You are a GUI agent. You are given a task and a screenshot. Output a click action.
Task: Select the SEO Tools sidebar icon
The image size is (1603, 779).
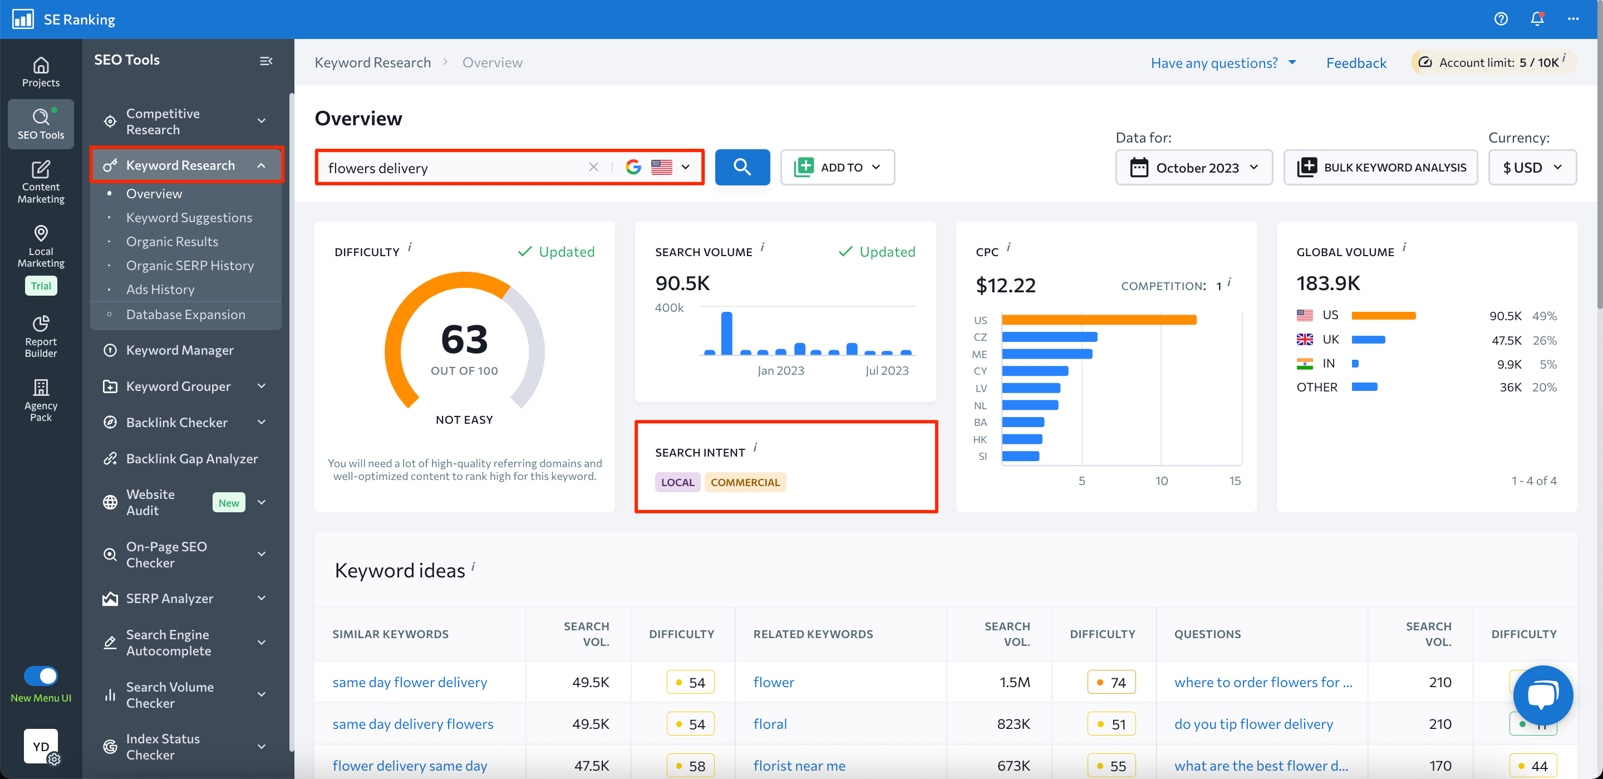pos(41,123)
